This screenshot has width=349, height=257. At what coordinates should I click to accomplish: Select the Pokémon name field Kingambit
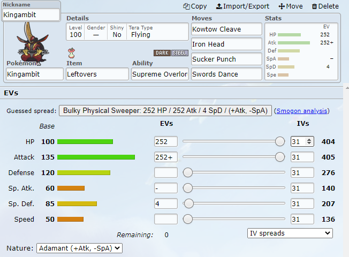pos(35,74)
